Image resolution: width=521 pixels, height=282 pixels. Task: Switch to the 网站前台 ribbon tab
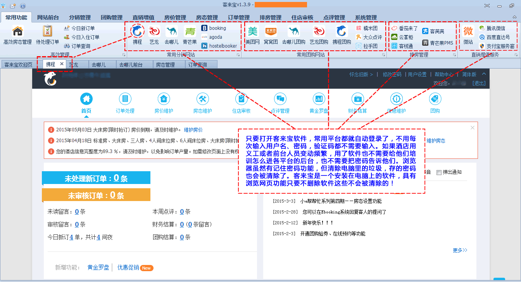[48, 17]
